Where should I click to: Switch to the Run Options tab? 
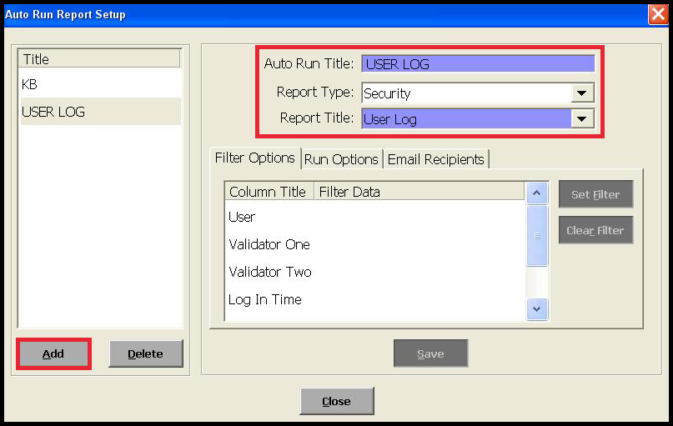341,159
